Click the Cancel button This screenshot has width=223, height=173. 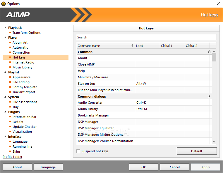pyautogui.click(x=175, y=167)
